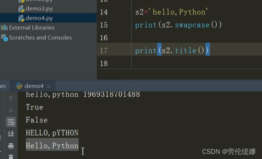The width and height of the screenshot is (262, 159).
Task: Click the True output line in console
Action: point(34,107)
